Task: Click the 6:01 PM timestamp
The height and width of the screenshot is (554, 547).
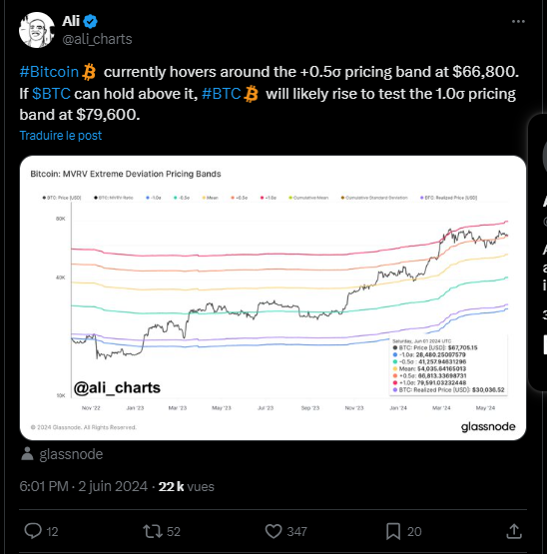Action: [x=44, y=486]
